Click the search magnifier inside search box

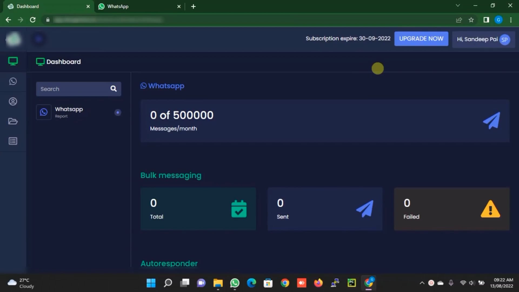pos(113,89)
